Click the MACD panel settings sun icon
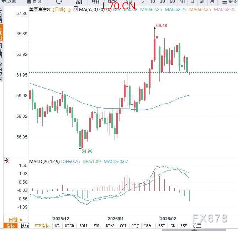Image resolution: width=238 pixels, height=231 pixels. pos(6,161)
